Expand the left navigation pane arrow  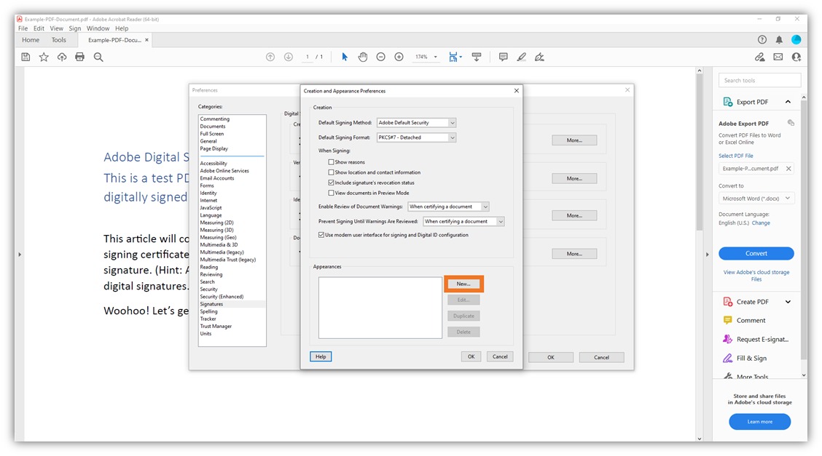point(20,255)
